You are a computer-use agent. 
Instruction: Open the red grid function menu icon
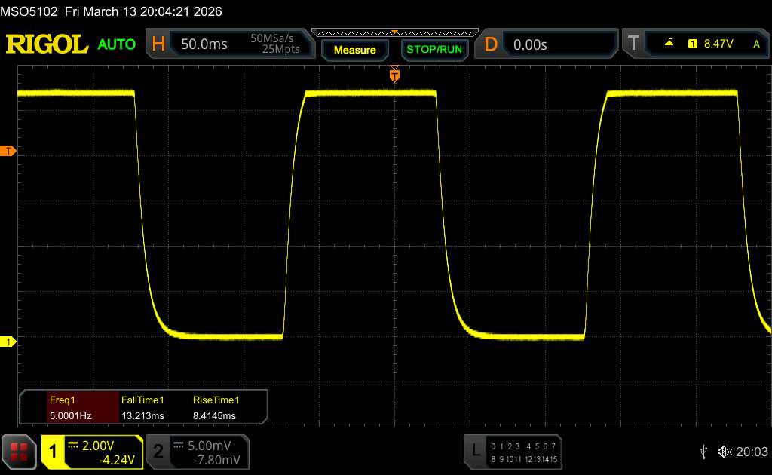point(20,452)
